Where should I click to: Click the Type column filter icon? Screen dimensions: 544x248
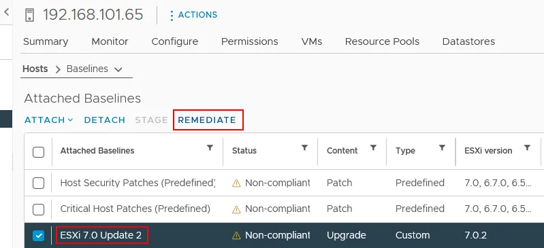tap(442, 148)
